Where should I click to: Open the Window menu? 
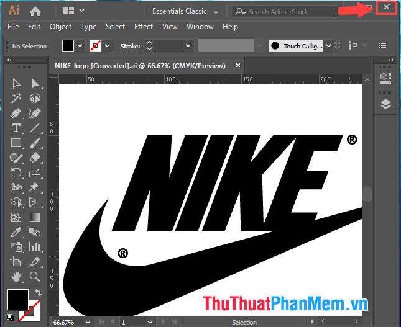[x=200, y=27]
